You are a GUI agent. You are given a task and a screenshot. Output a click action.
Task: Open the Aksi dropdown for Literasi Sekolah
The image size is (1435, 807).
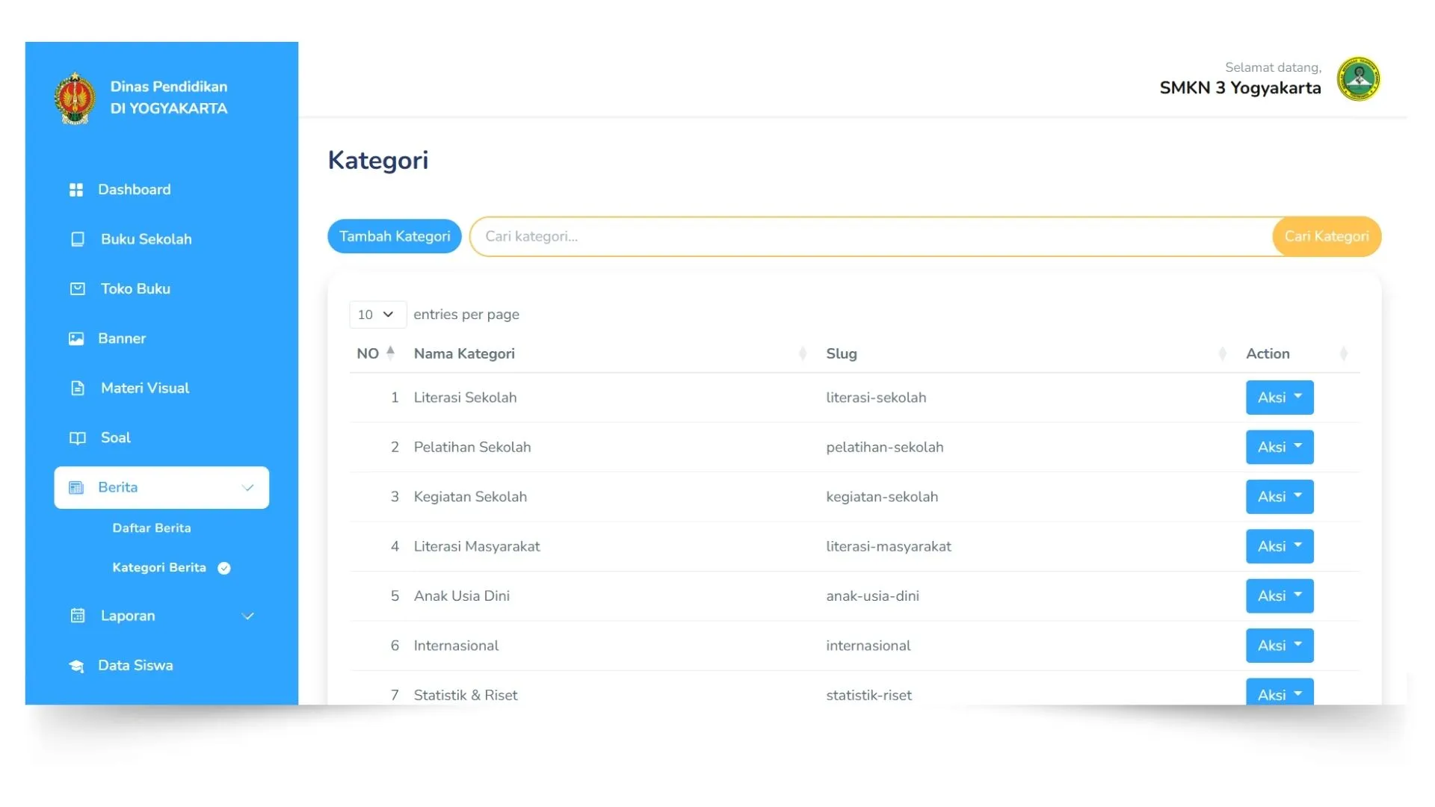pos(1278,397)
